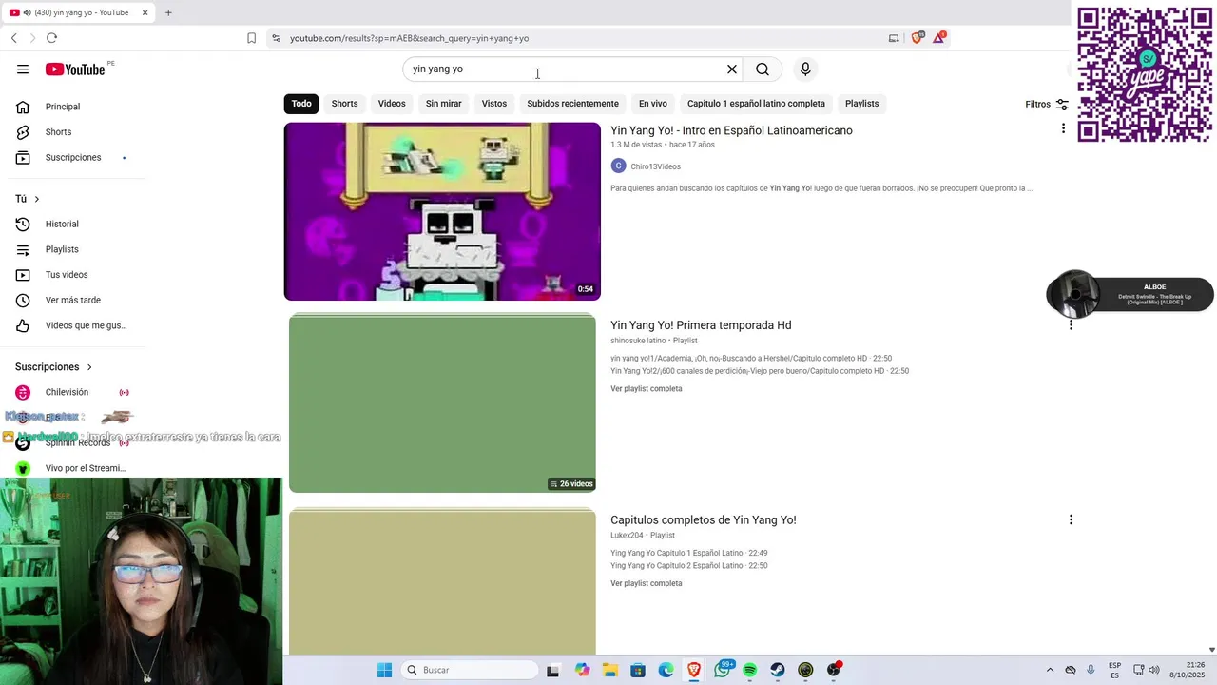Open the YouTube hamburger guide menu
This screenshot has height=685, width=1217.
point(23,68)
